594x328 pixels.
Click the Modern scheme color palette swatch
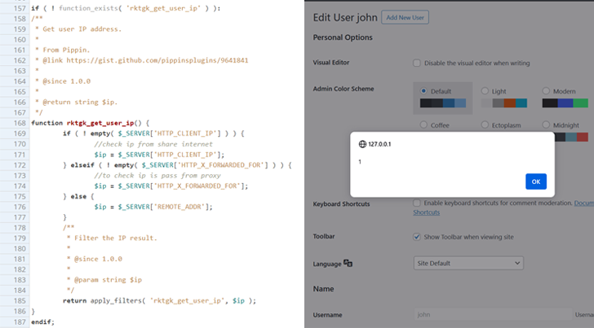[565, 103]
